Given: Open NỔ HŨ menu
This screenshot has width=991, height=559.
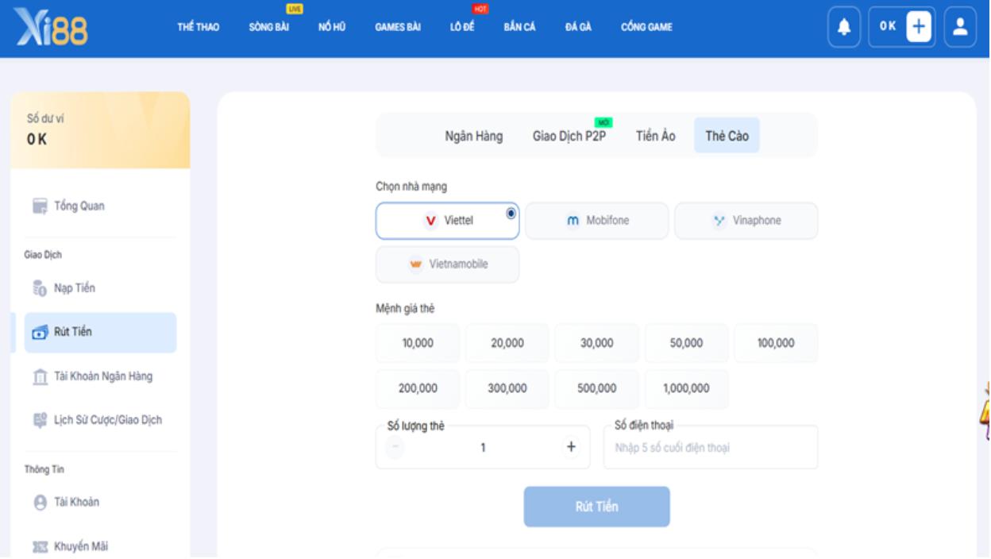Looking at the screenshot, I should pos(333,27).
